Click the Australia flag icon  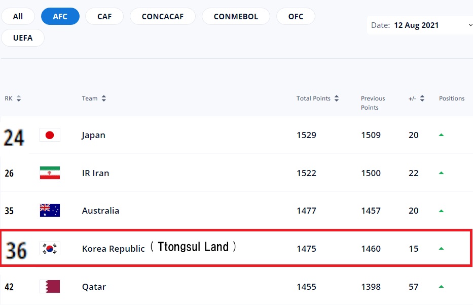tap(50, 211)
